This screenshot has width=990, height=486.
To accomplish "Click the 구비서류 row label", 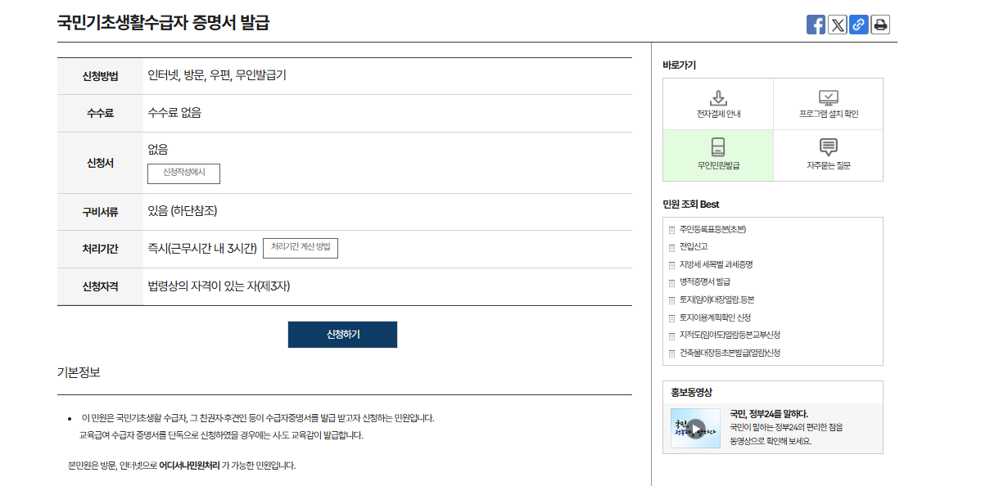I will point(101,212).
